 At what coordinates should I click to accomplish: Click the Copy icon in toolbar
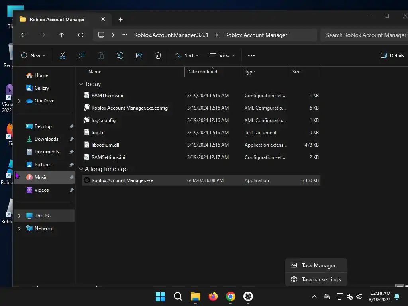(x=81, y=55)
